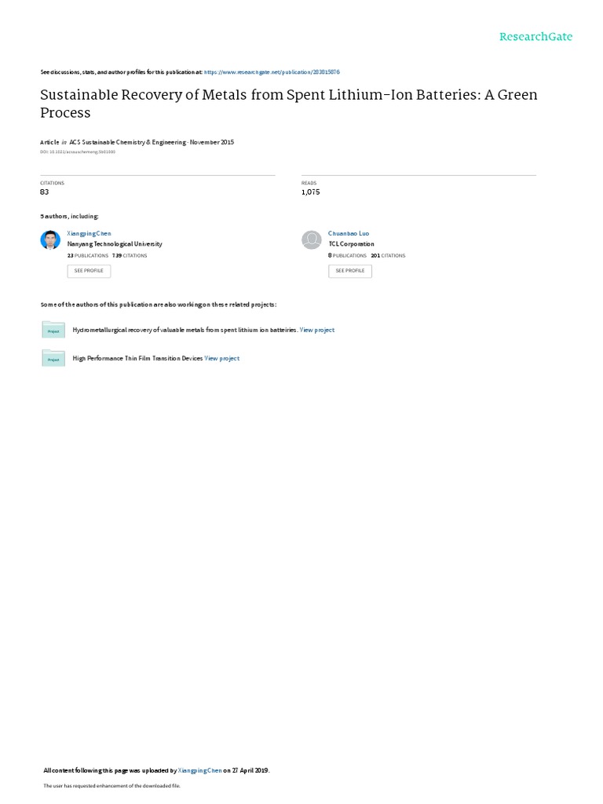Click the 1,075 reads count
Image resolution: width=603 pixels, height=804 pixels.
click(311, 192)
